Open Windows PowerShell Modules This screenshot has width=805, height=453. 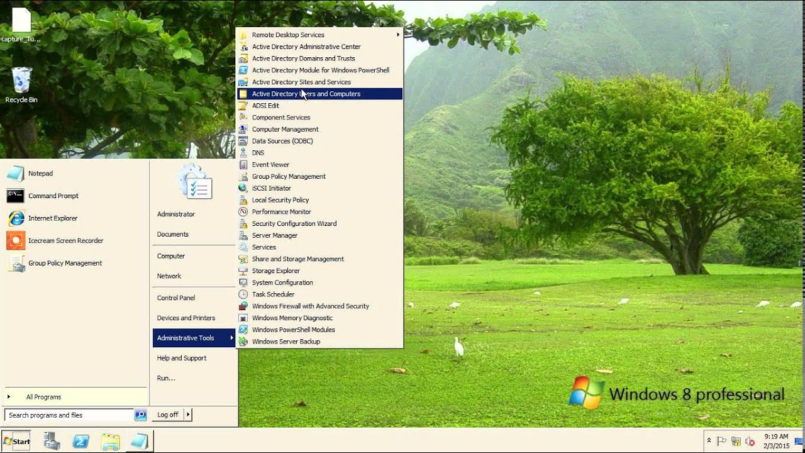point(319,330)
